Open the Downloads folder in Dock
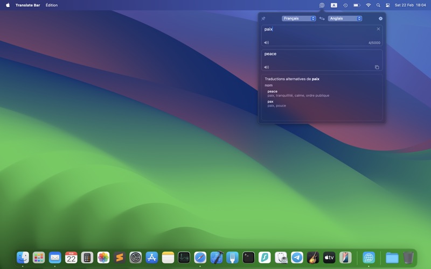Viewport: 431px width, 269px height. (392, 258)
